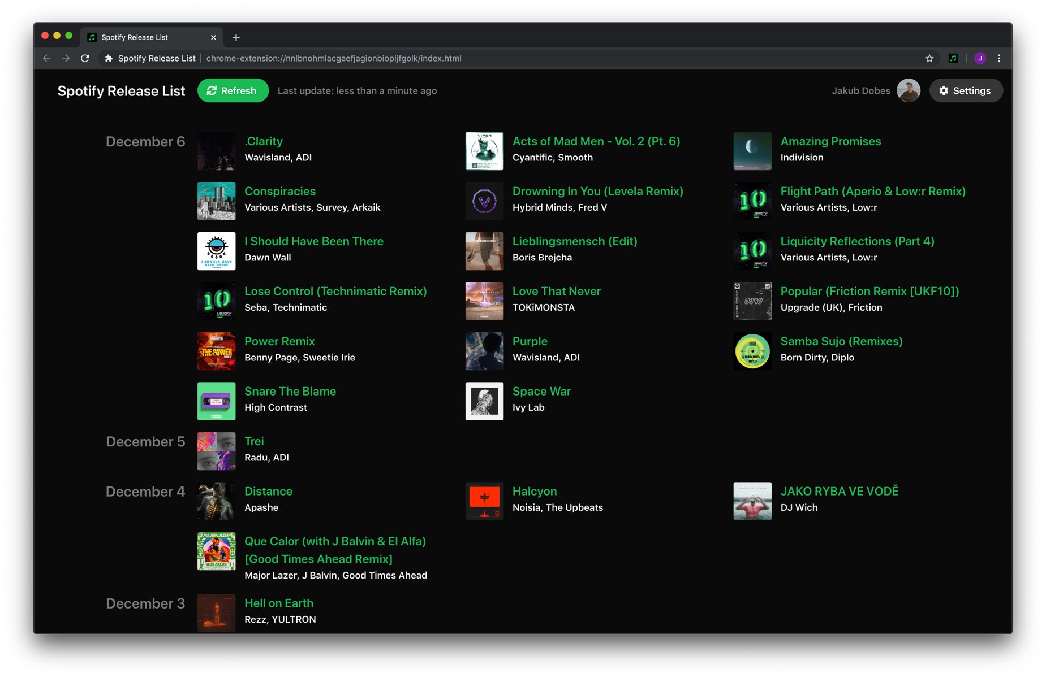Screen dimensions: 1046x678
Task: Click the address bar URL
Action: click(334, 58)
